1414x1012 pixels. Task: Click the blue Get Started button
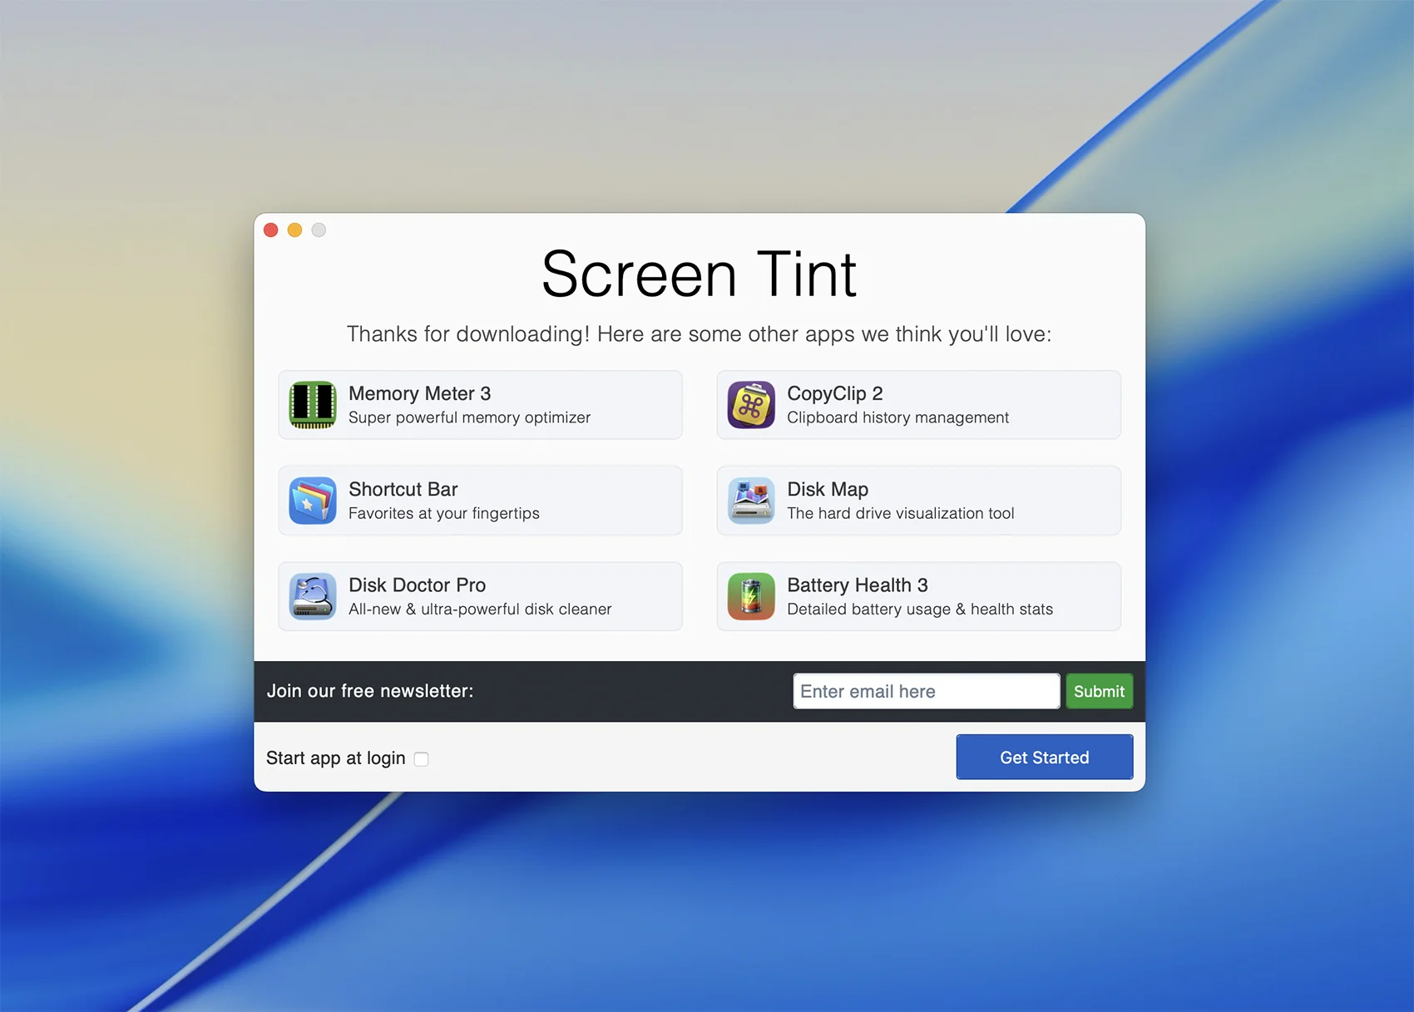click(x=1044, y=757)
